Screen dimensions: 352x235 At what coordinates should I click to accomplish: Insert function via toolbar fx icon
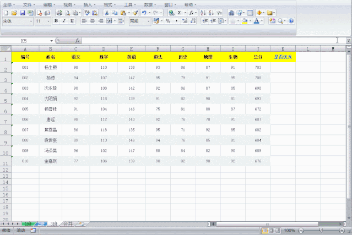pos(191,13)
